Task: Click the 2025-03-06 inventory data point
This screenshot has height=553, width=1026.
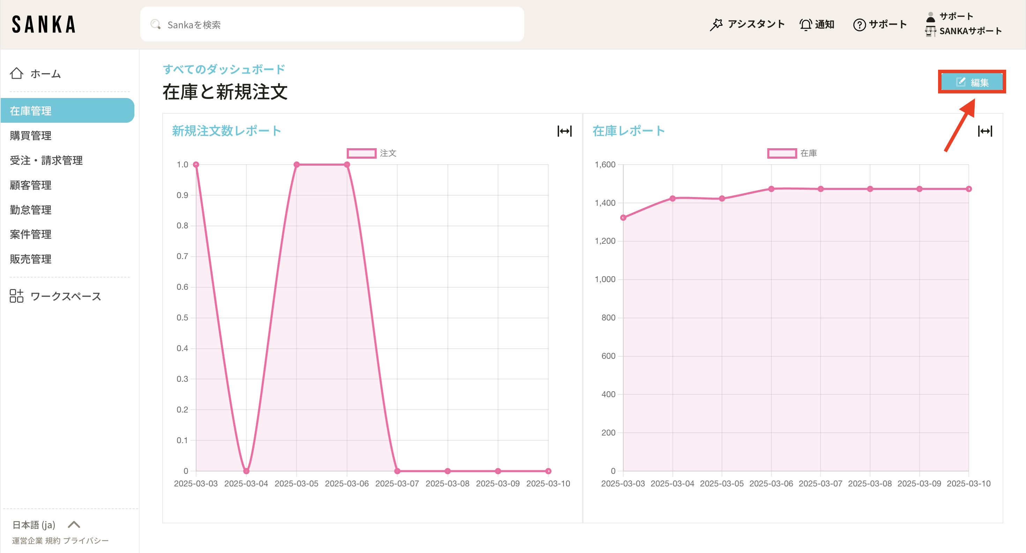Action: 771,189
